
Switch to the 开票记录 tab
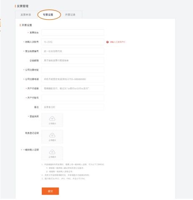click(70, 15)
